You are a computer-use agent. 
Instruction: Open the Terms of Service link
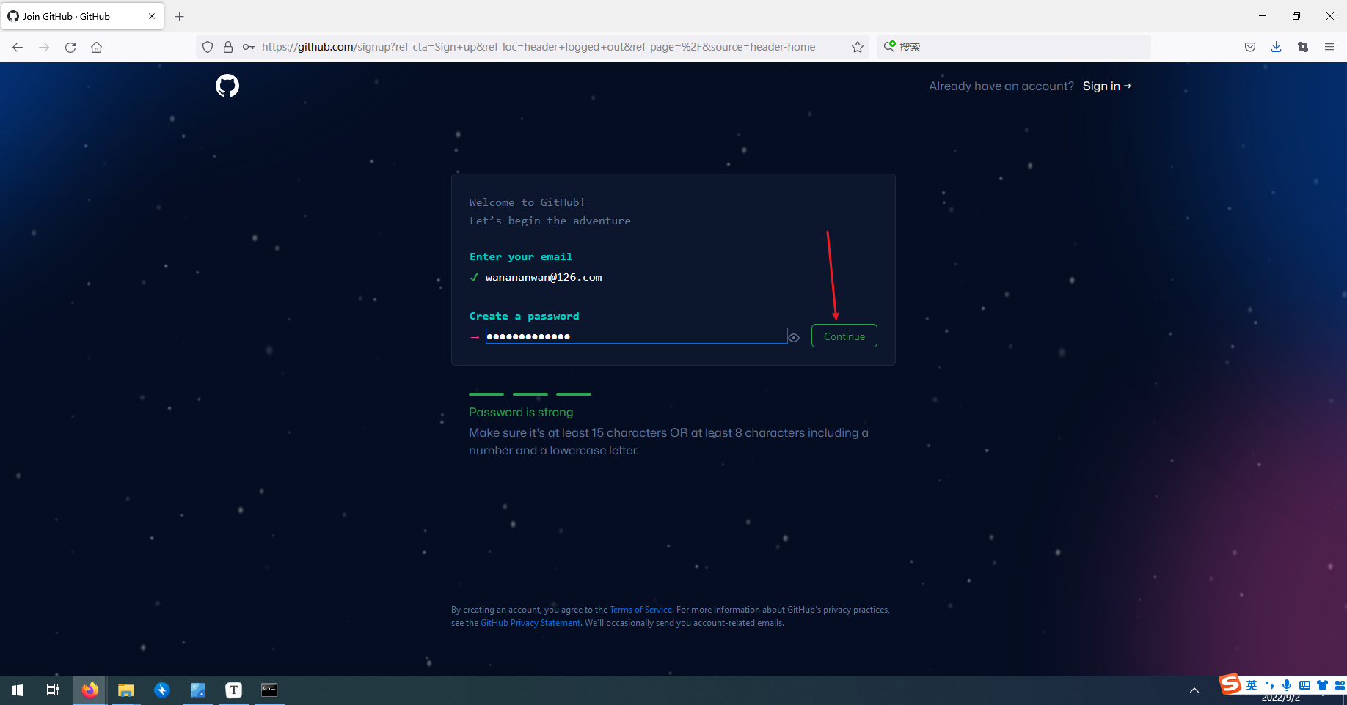(640, 609)
